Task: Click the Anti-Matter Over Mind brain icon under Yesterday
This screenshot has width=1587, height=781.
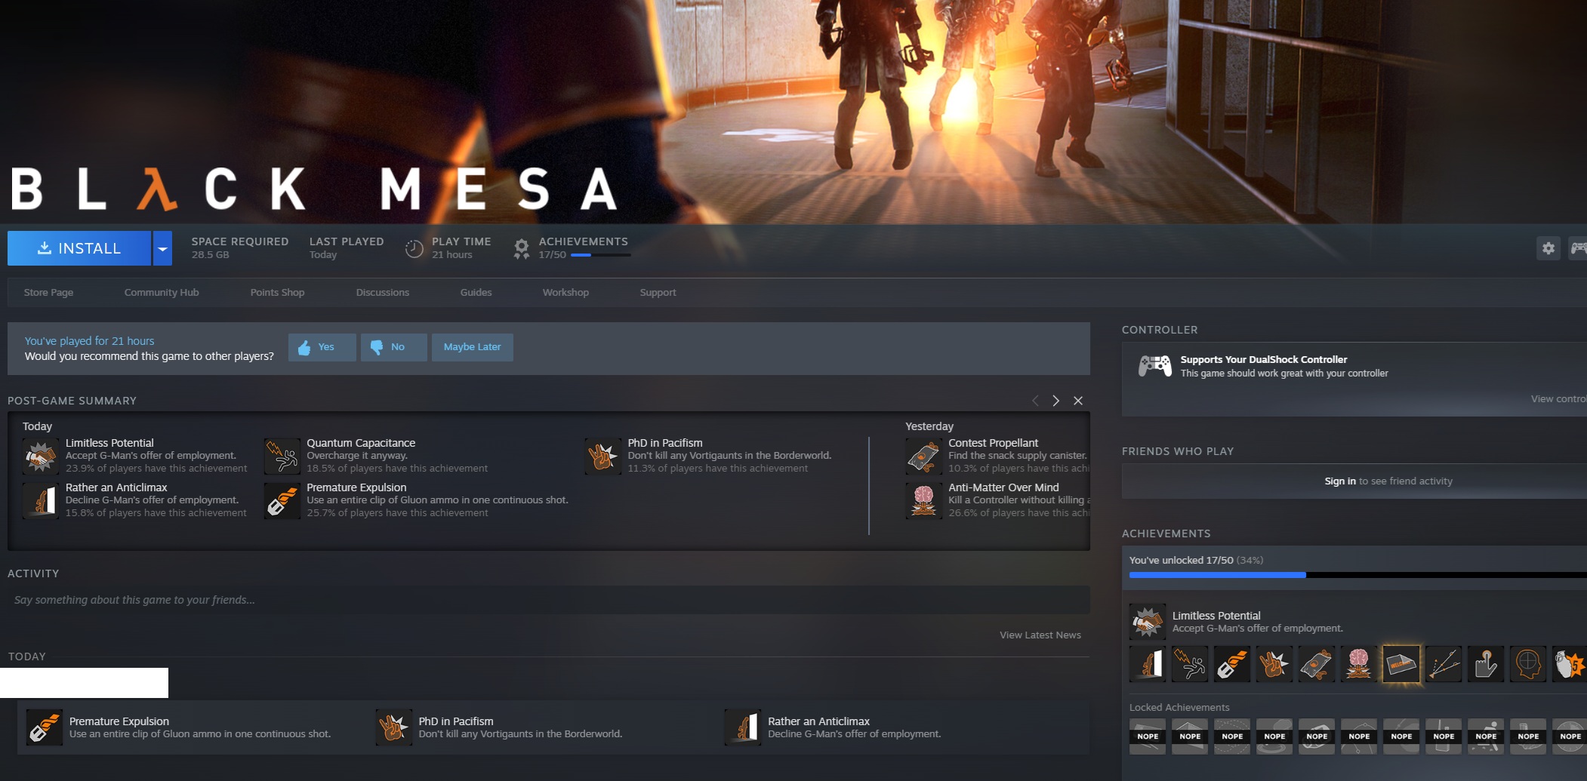Action: [x=923, y=501]
